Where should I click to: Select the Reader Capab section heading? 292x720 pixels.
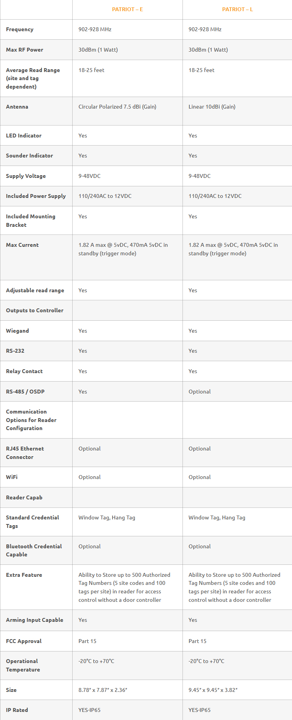click(x=24, y=497)
